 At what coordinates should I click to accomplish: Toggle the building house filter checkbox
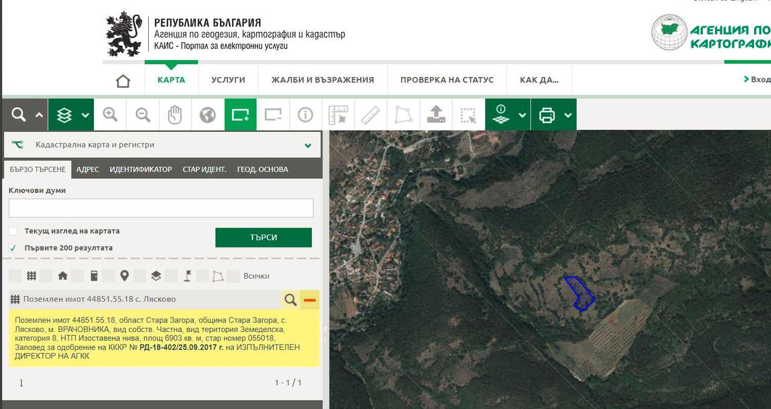tap(46, 276)
